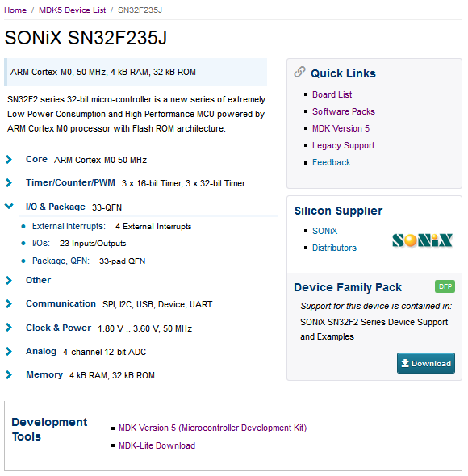Open MDK5 Device List breadcrumb

click(x=73, y=10)
